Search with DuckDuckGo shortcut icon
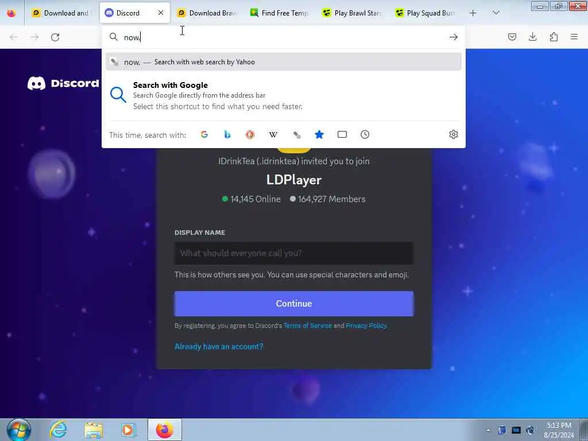 pyautogui.click(x=250, y=134)
